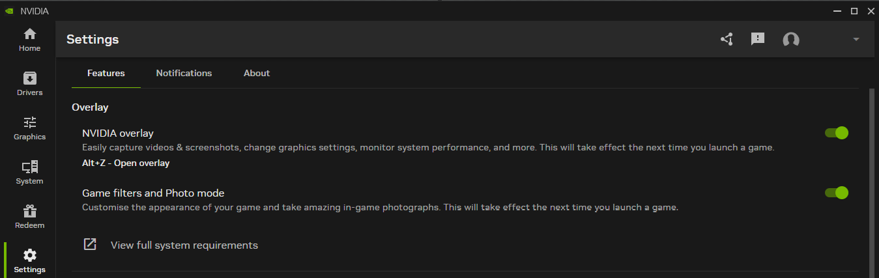Switch to the Notifications tab
Viewport: 879px width, 278px height.
click(184, 73)
